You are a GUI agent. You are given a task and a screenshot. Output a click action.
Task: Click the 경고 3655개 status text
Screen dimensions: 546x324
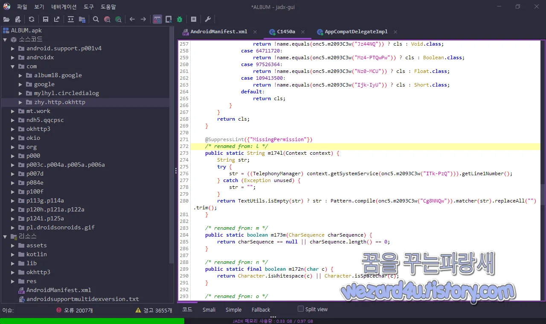point(157,310)
